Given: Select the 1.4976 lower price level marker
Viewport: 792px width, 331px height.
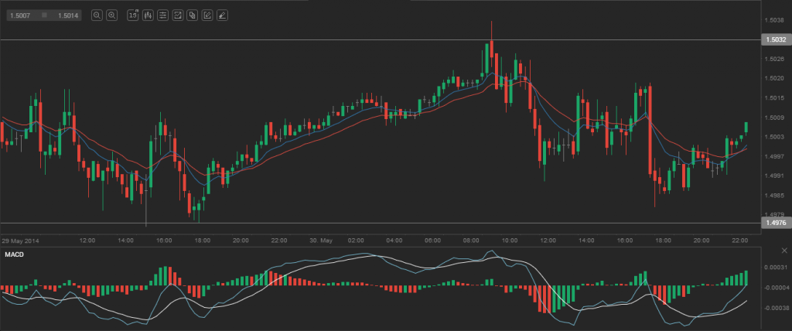Looking at the screenshot, I should coord(774,224).
